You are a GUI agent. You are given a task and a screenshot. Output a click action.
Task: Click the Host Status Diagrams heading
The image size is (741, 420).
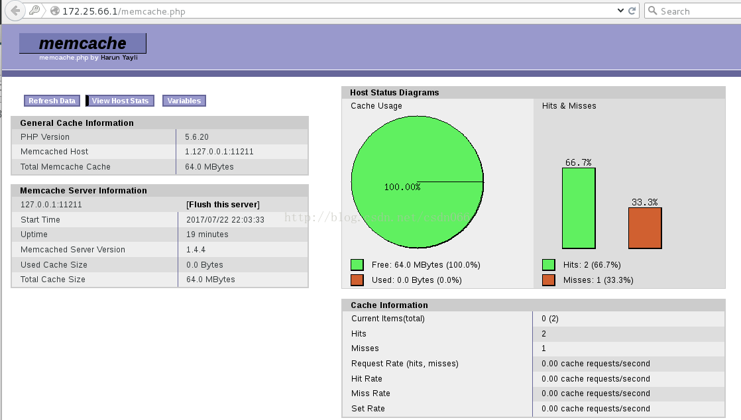[394, 93]
